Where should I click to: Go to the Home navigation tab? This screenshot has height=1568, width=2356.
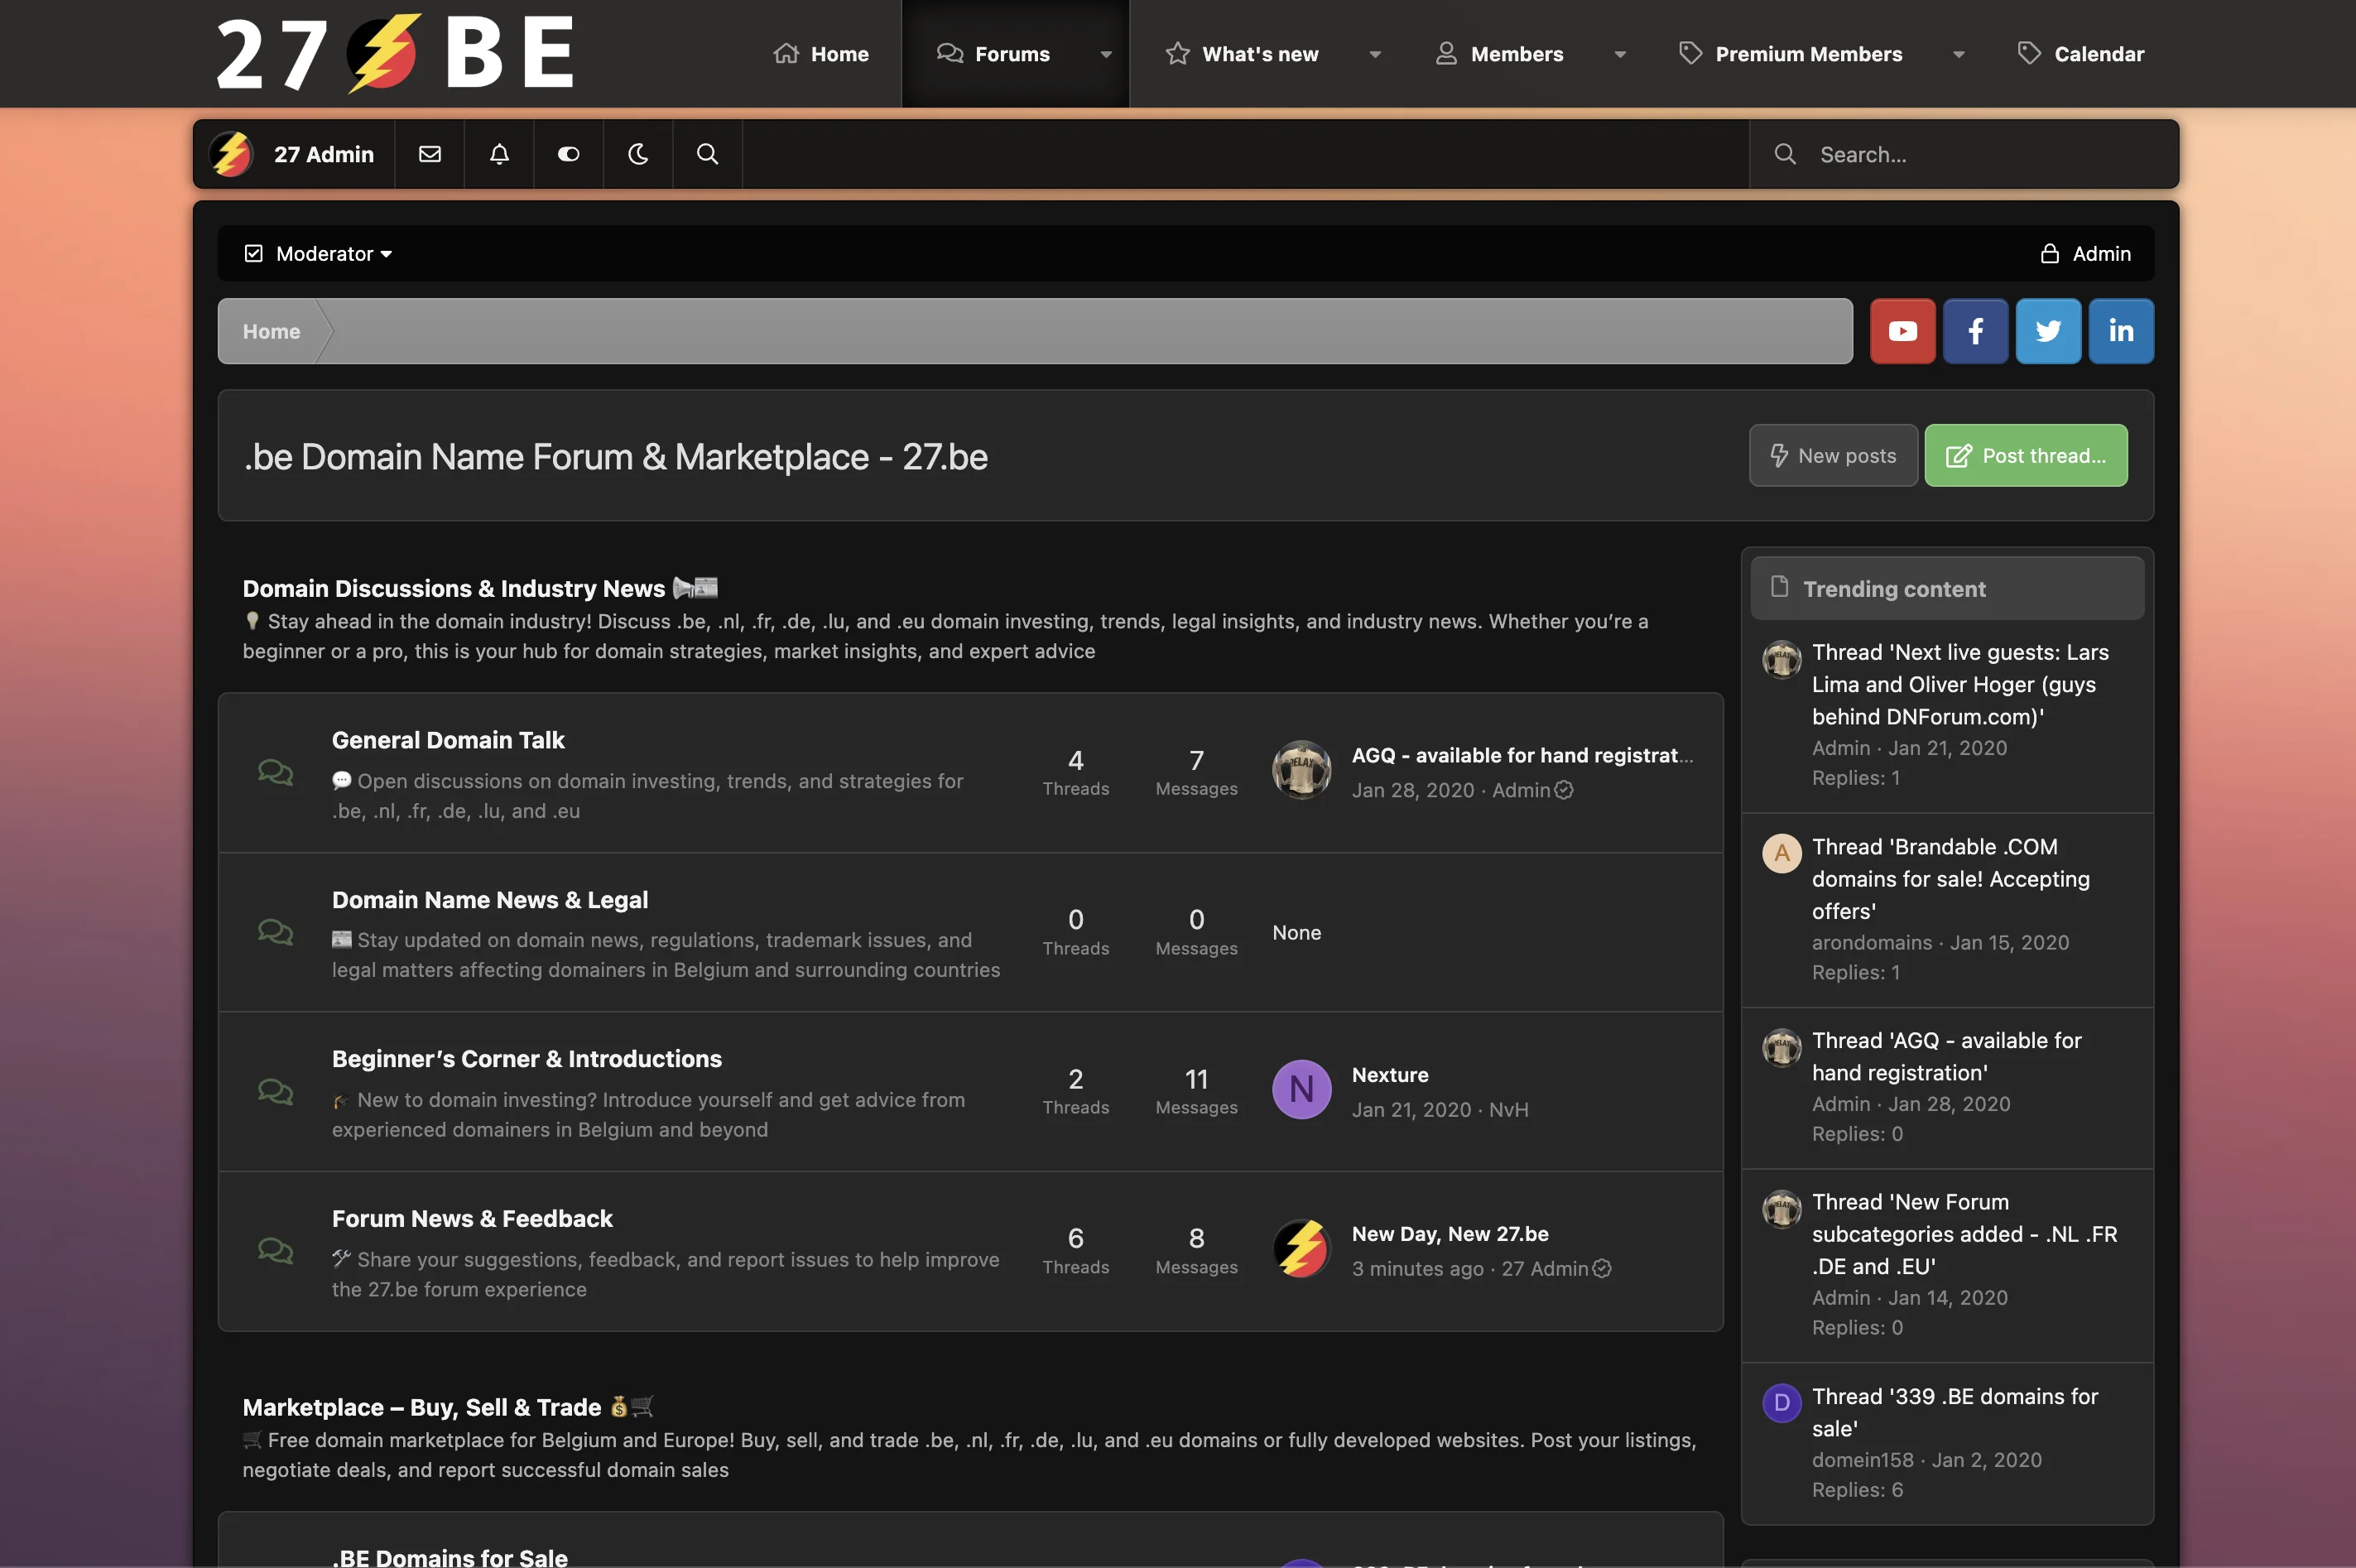[821, 54]
